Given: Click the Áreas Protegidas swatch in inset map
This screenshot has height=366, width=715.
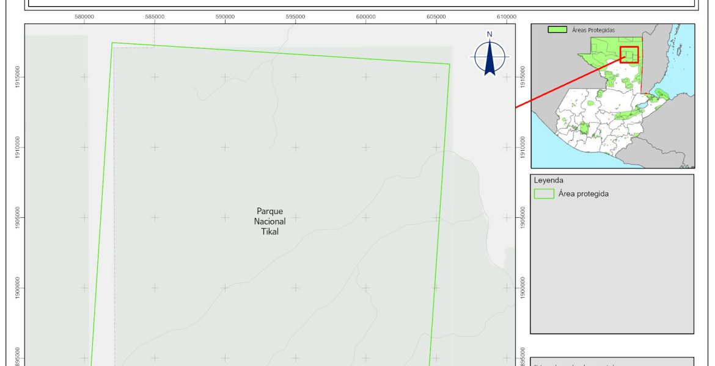Looking at the screenshot, I should pos(557,29).
